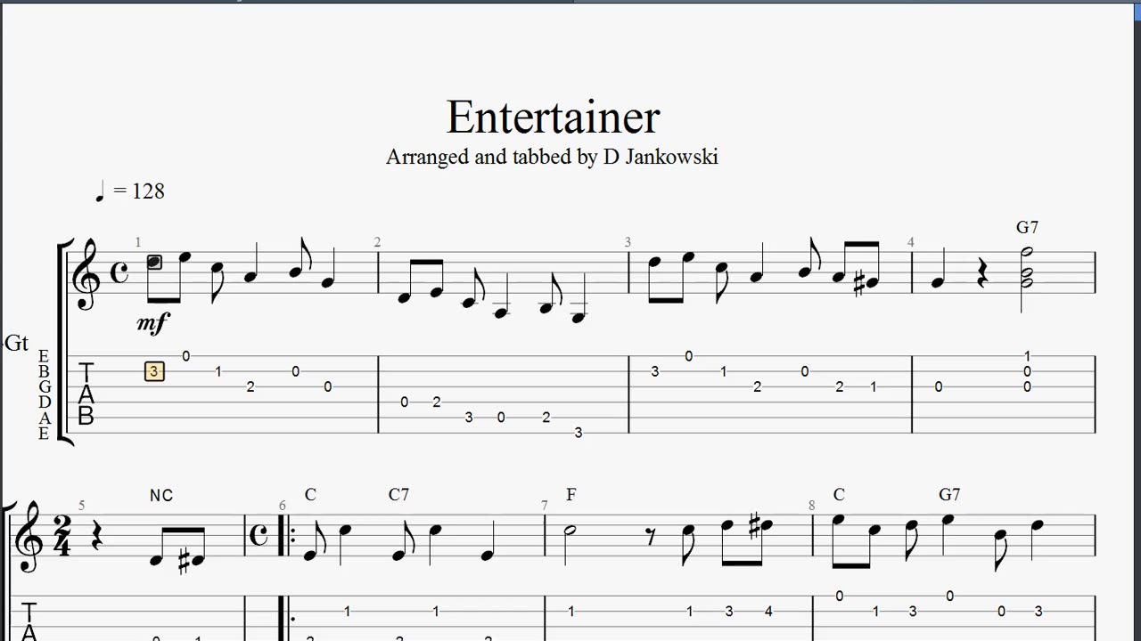
Task: Click measure number 2
Action: [x=377, y=242]
